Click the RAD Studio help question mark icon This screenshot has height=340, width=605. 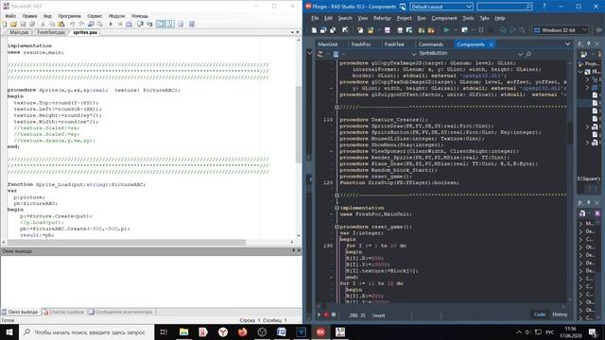(x=544, y=7)
